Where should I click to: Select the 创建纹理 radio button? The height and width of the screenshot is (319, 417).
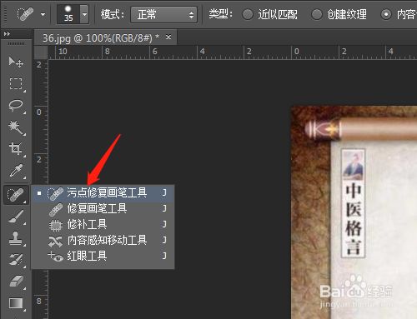(x=317, y=14)
